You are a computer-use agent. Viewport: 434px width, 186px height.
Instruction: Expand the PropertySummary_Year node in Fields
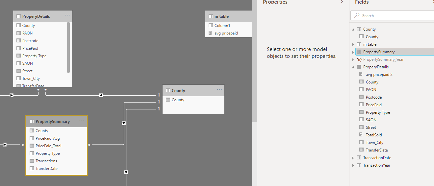353,59
